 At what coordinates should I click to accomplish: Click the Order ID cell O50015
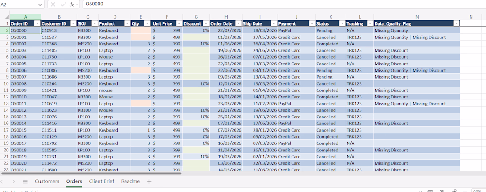pos(26,130)
